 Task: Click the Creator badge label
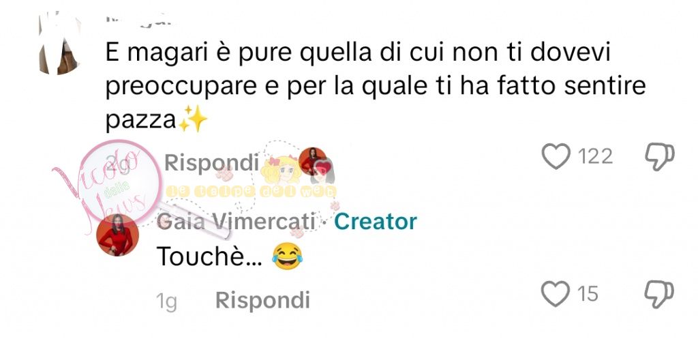pos(376,222)
